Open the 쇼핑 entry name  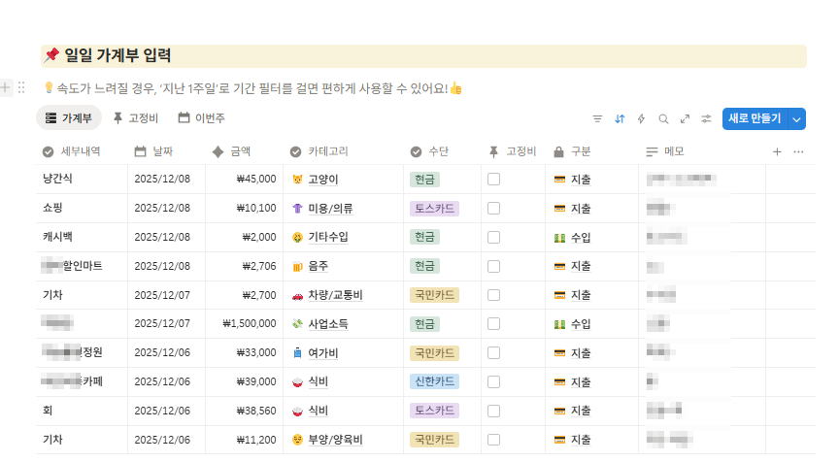[x=52, y=209]
